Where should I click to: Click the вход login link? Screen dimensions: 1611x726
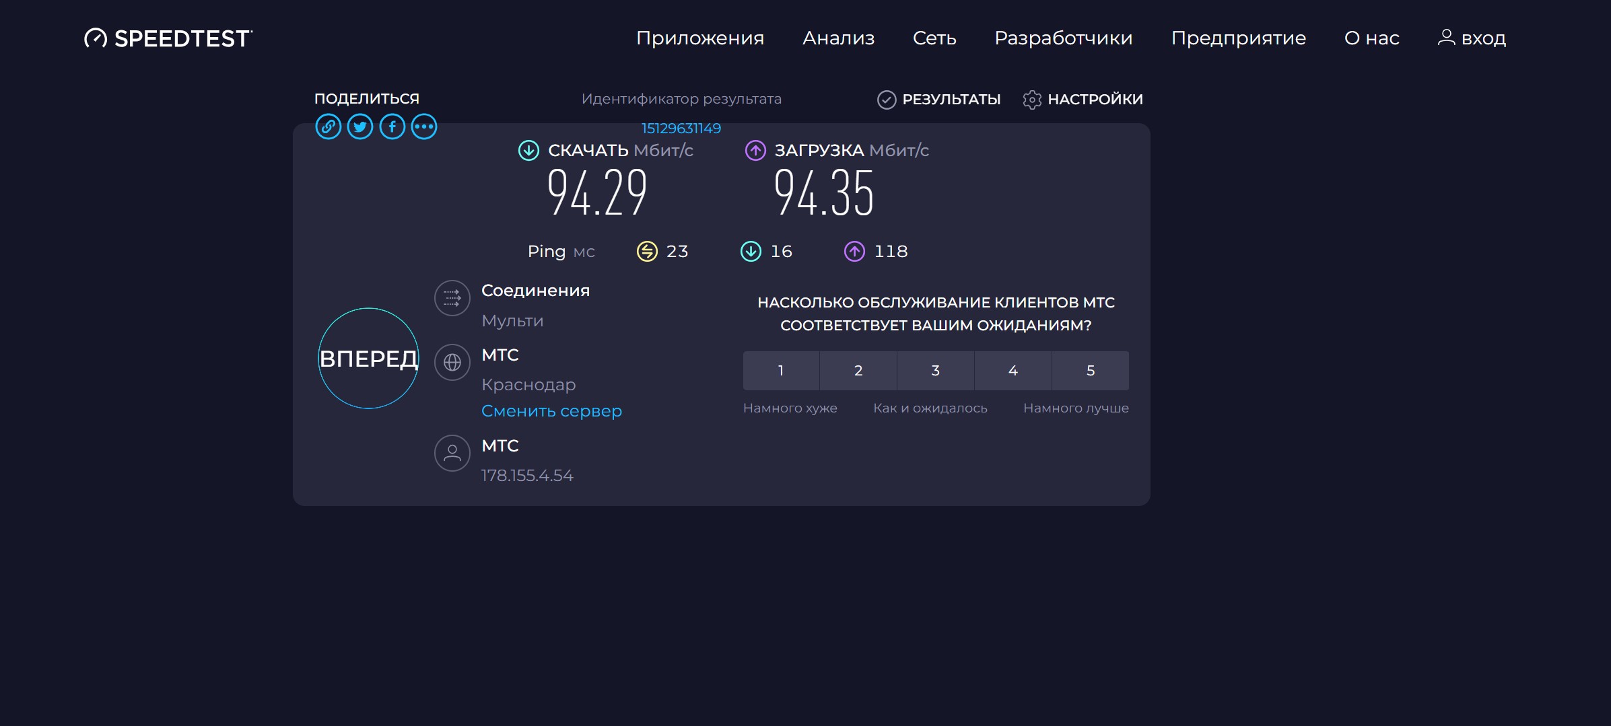(1484, 38)
